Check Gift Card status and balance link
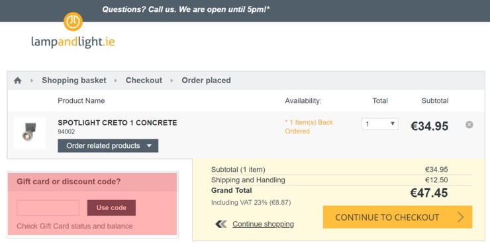 click(x=75, y=227)
